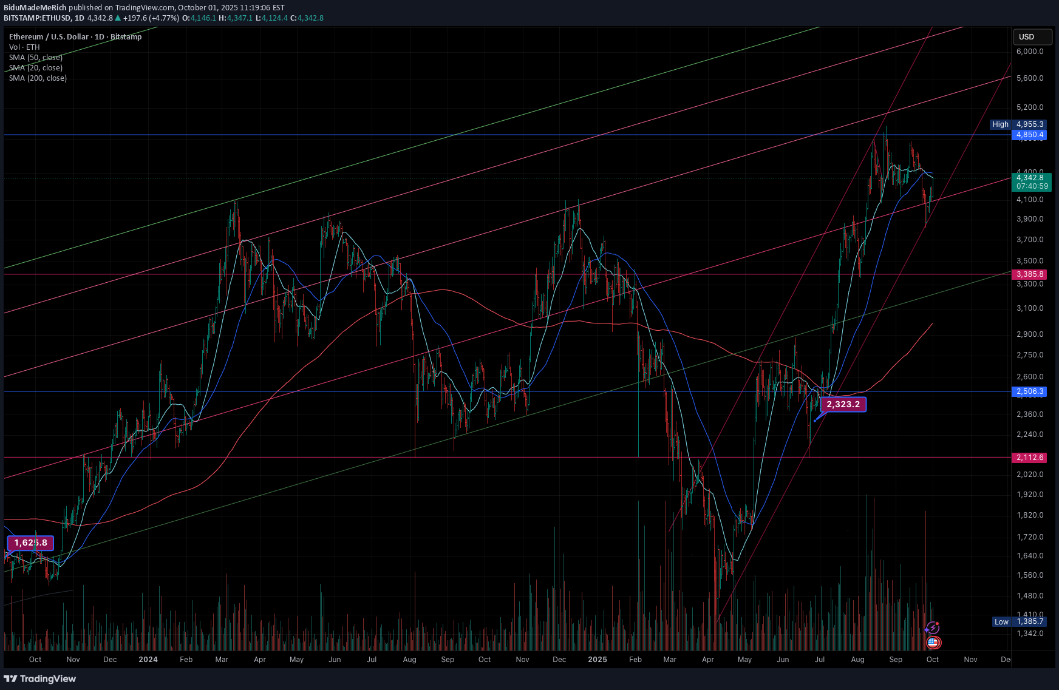This screenshot has width=1059, height=690.
Task: Click the purple lightning event icon
Action: pyautogui.click(x=933, y=628)
